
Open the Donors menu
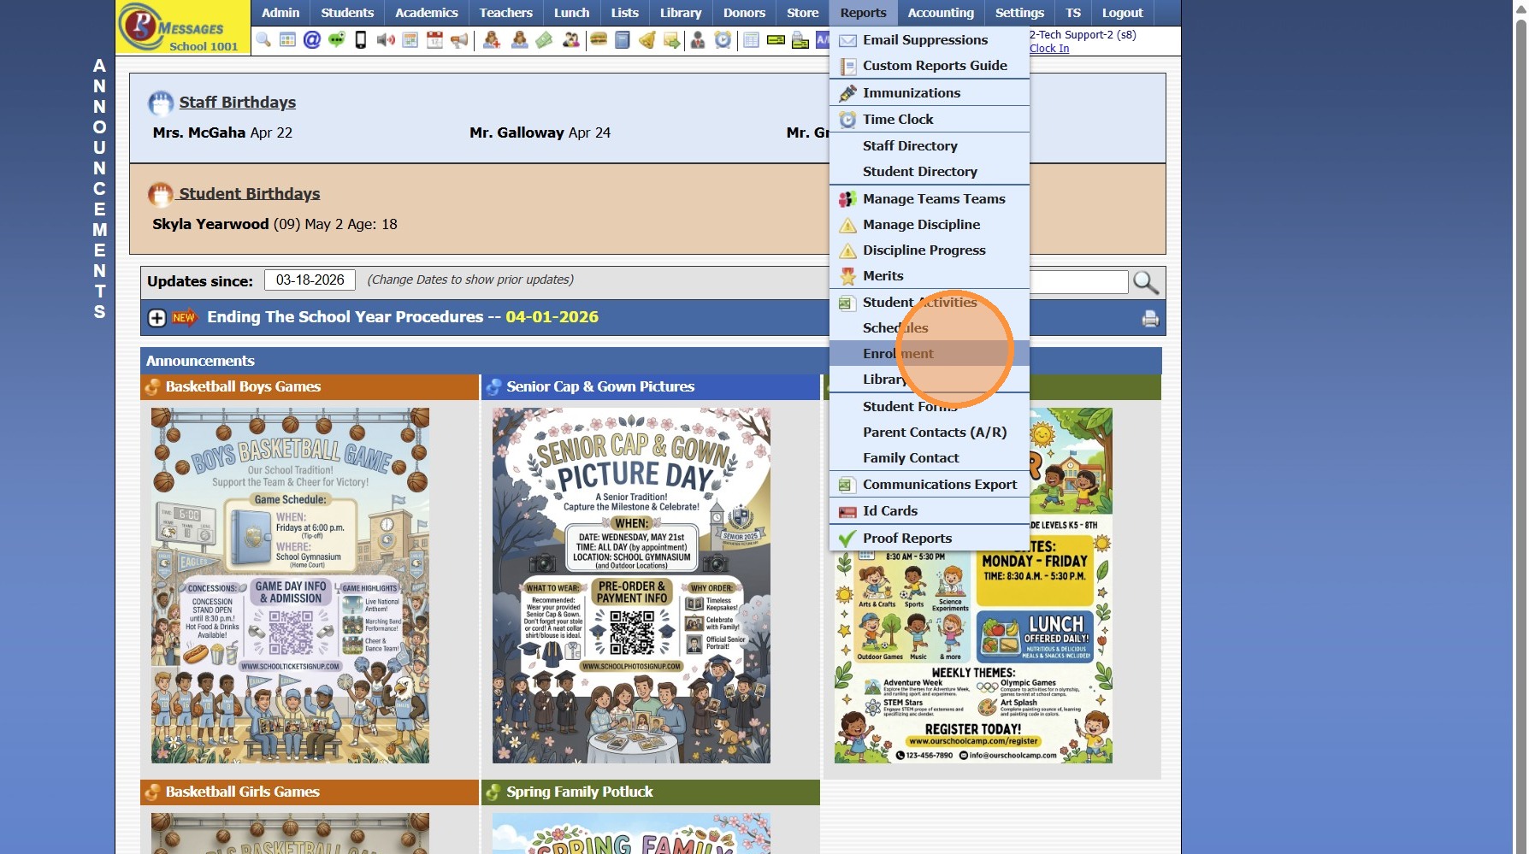(x=744, y=13)
